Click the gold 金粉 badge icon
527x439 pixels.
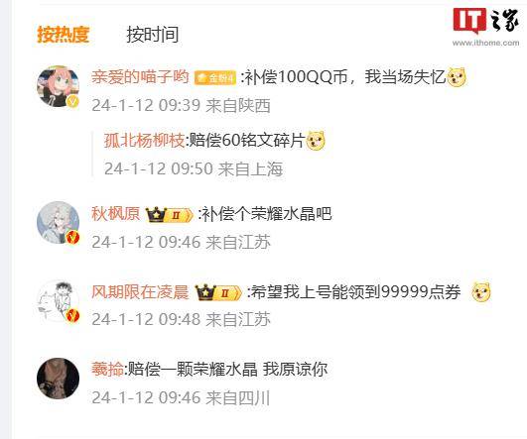coord(215,78)
